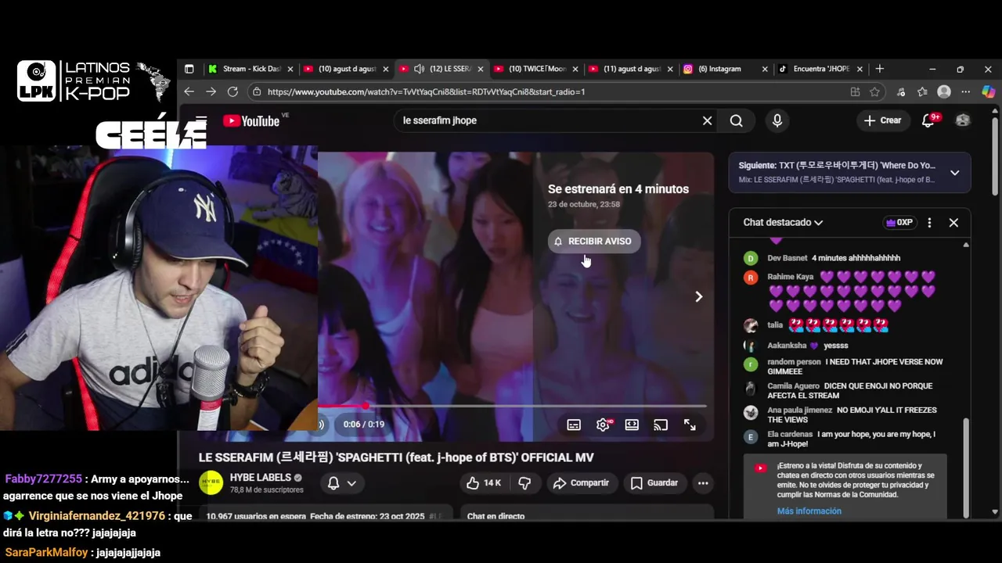This screenshot has width=1002, height=563.
Task: Enter full screen video mode
Action: tap(690, 425)
